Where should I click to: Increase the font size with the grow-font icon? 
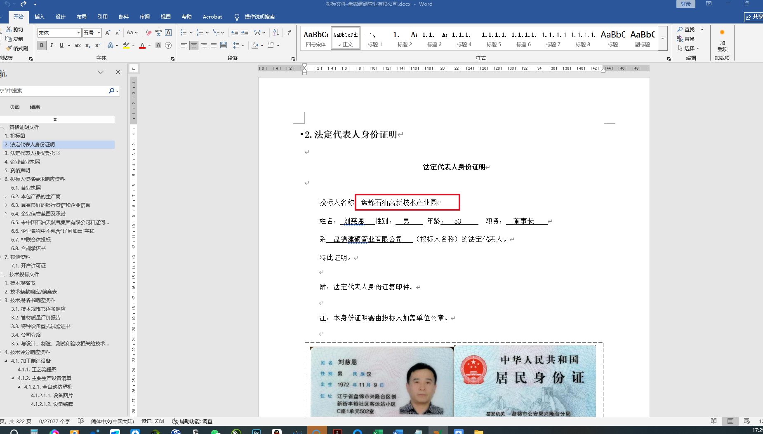point(108,33)
